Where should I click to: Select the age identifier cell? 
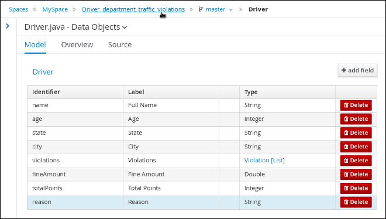click(75, 119)
